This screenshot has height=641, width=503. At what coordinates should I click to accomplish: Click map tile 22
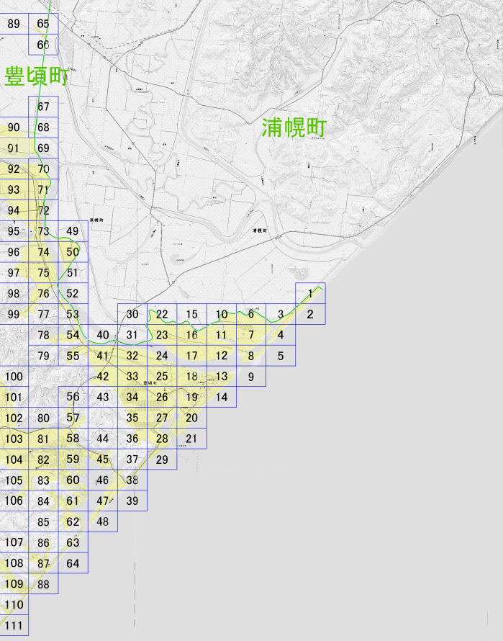pos(162,314)
